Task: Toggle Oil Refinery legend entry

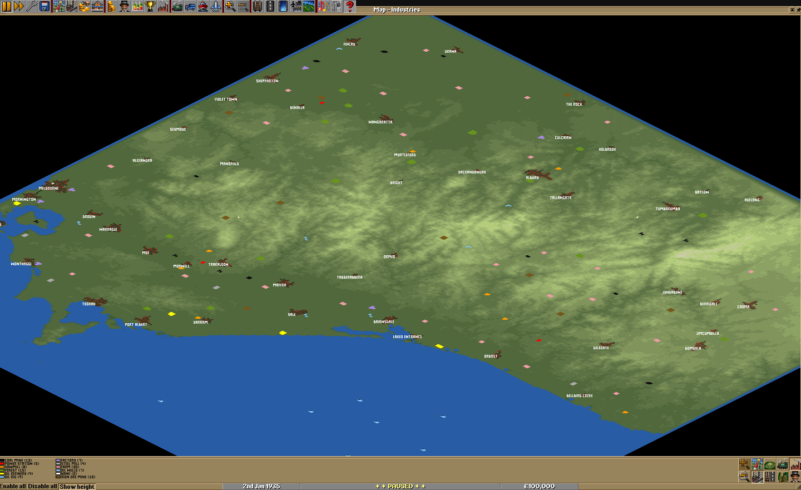Action: (17, 474)
